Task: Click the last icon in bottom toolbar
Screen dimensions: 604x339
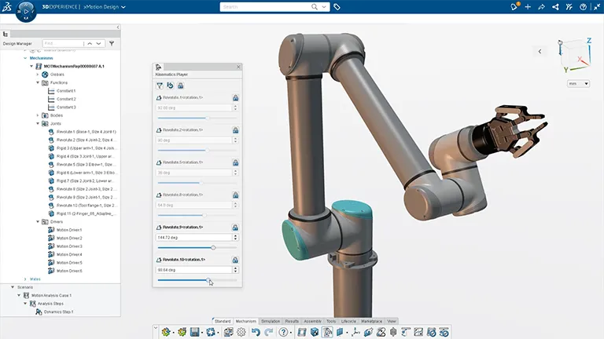Action: (x=444, y=332)
